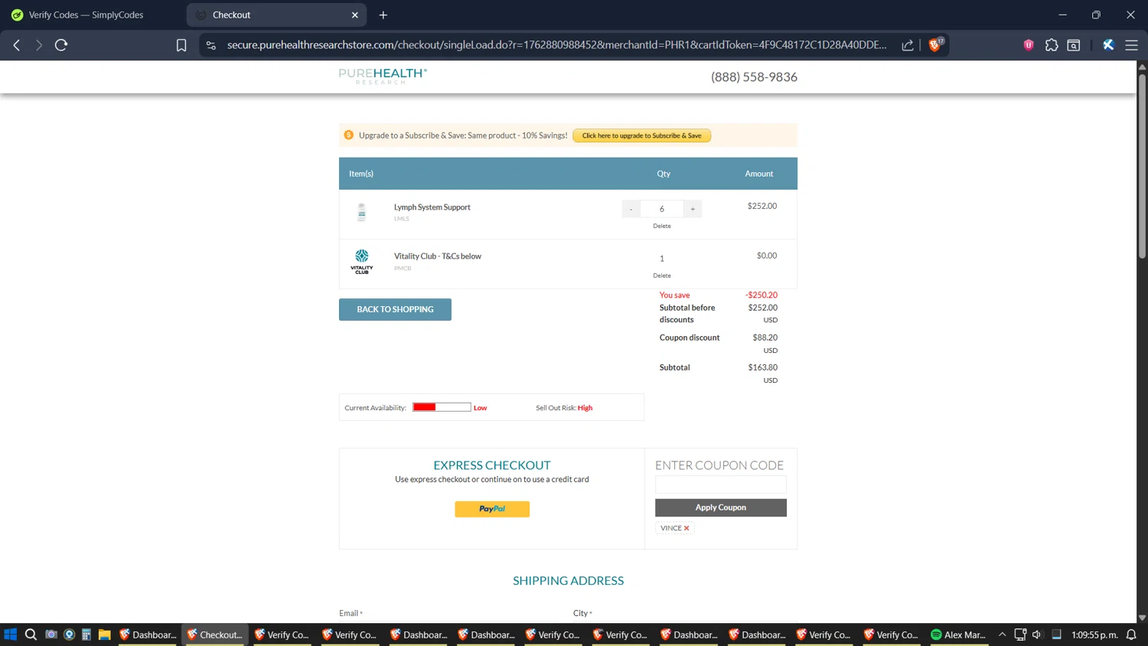
Task: Click the volume speaker tray icon
Action: coord(1037,635)
